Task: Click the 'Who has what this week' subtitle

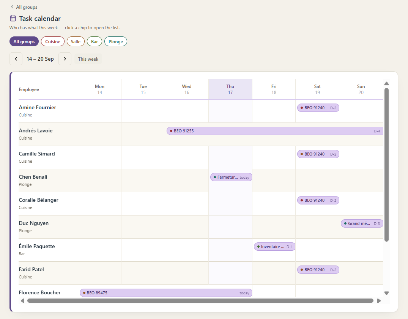Action: (x=65, y=28)
